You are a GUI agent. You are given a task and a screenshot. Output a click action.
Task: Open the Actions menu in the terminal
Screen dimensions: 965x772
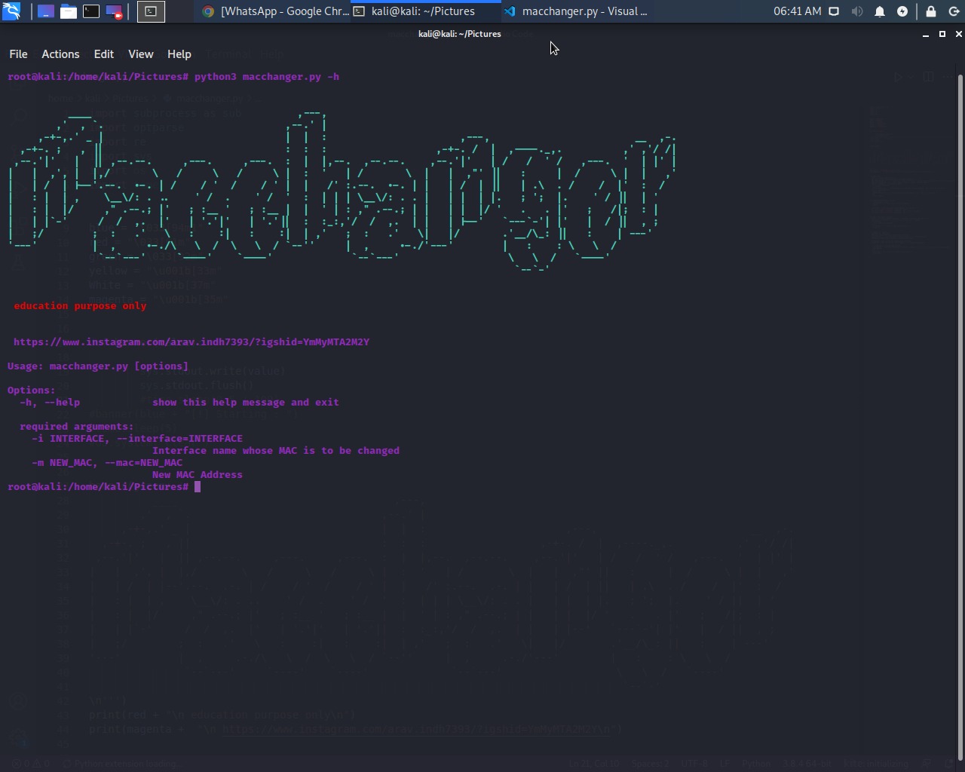tap(60, 54)
